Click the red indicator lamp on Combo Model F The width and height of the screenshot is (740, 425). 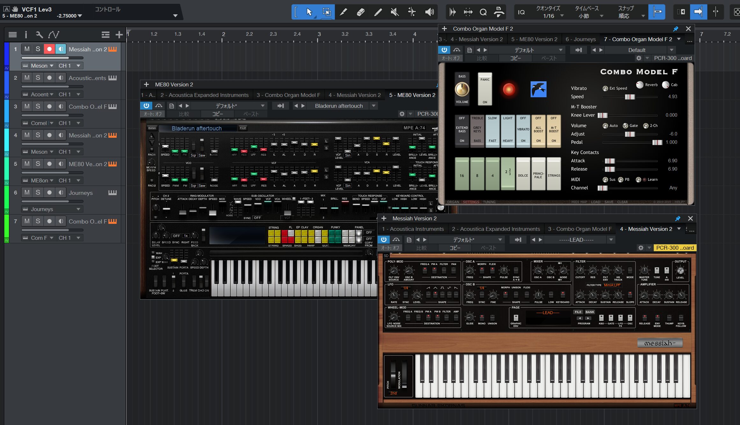(x=509, y=89)
